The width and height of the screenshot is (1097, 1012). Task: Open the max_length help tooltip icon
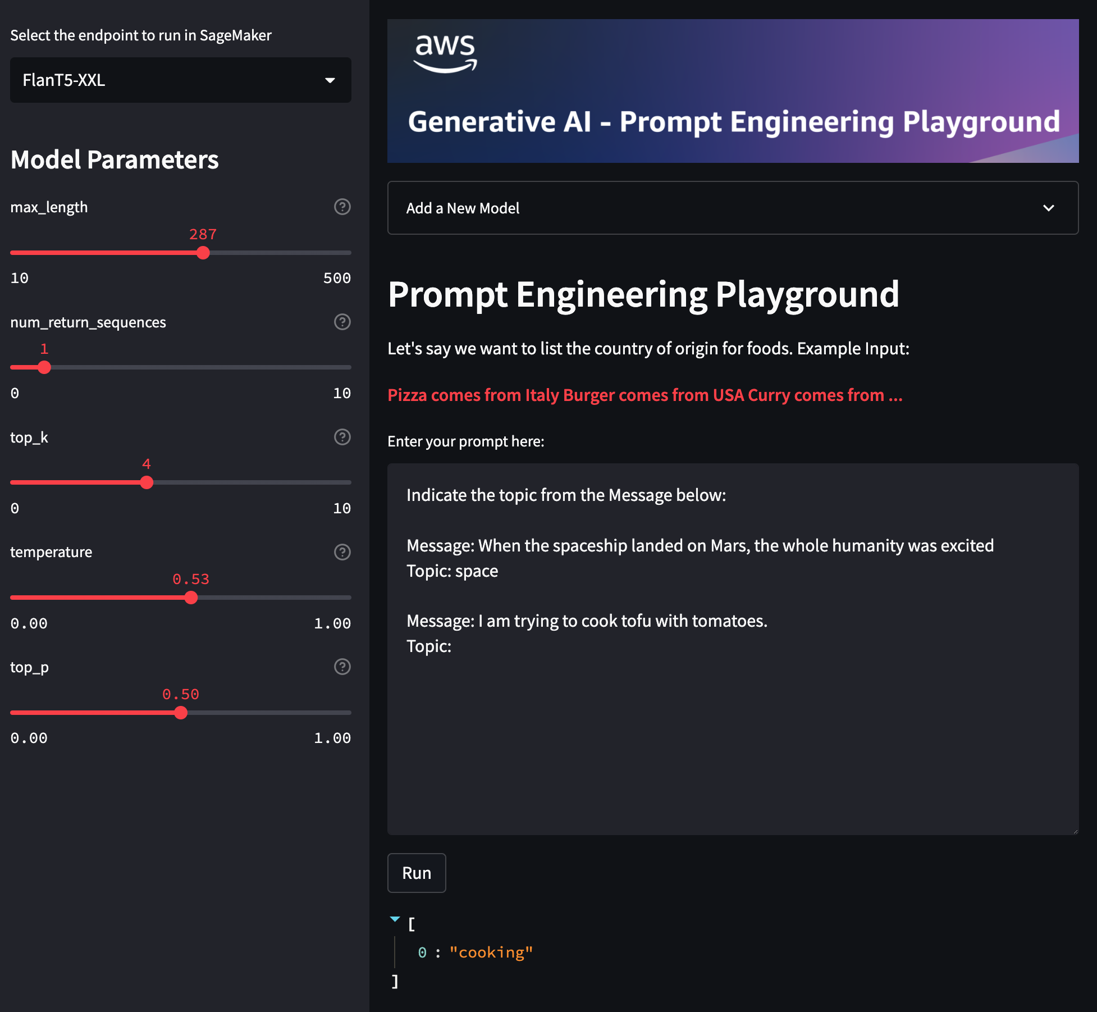click(342, 207)
